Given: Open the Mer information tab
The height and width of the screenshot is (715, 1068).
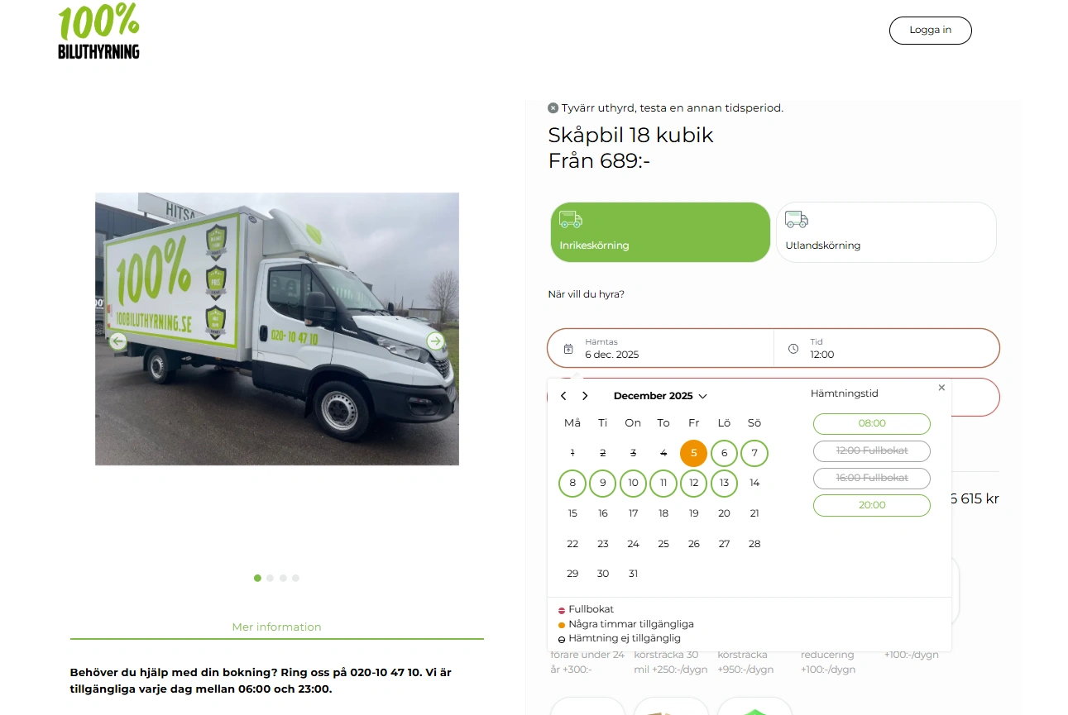Looking at the screenshot, I should pyautogui.click(x=276, y=627).
